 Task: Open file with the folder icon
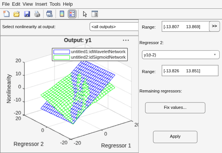click(17, 14)
